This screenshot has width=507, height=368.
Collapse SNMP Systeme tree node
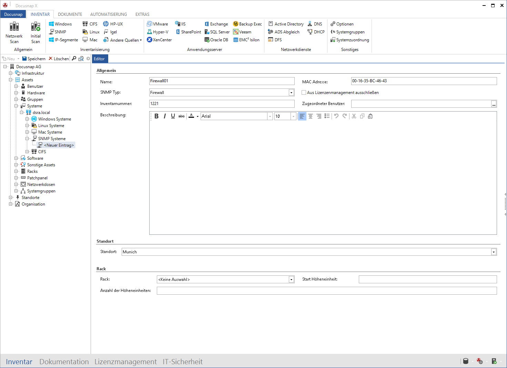pyautogui.click(x=27, y=139)
